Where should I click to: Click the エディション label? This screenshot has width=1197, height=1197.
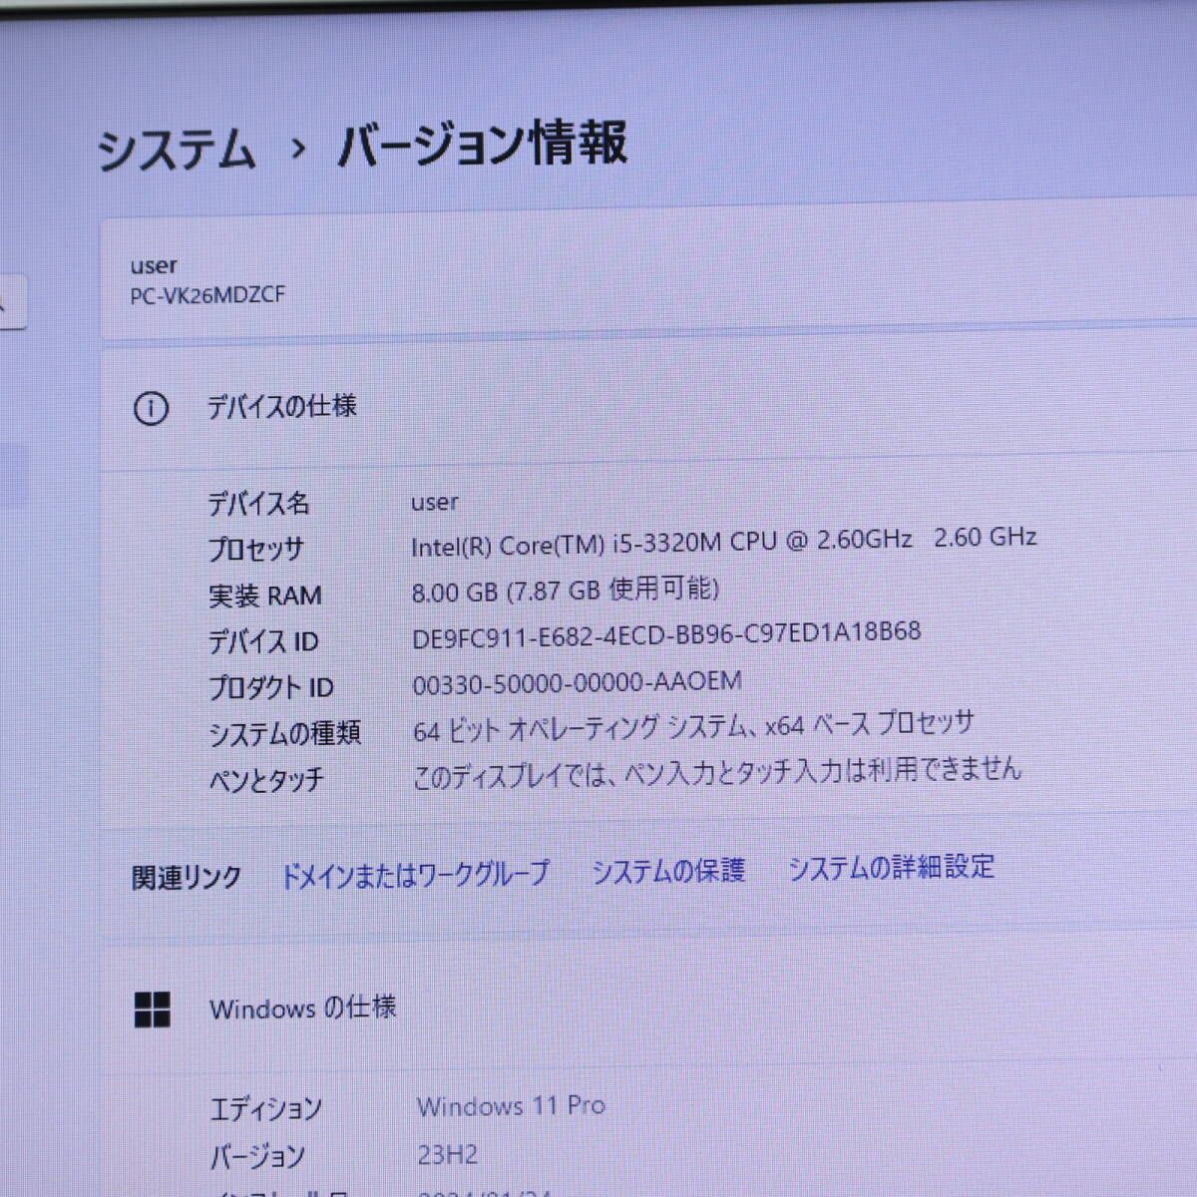266,1109
